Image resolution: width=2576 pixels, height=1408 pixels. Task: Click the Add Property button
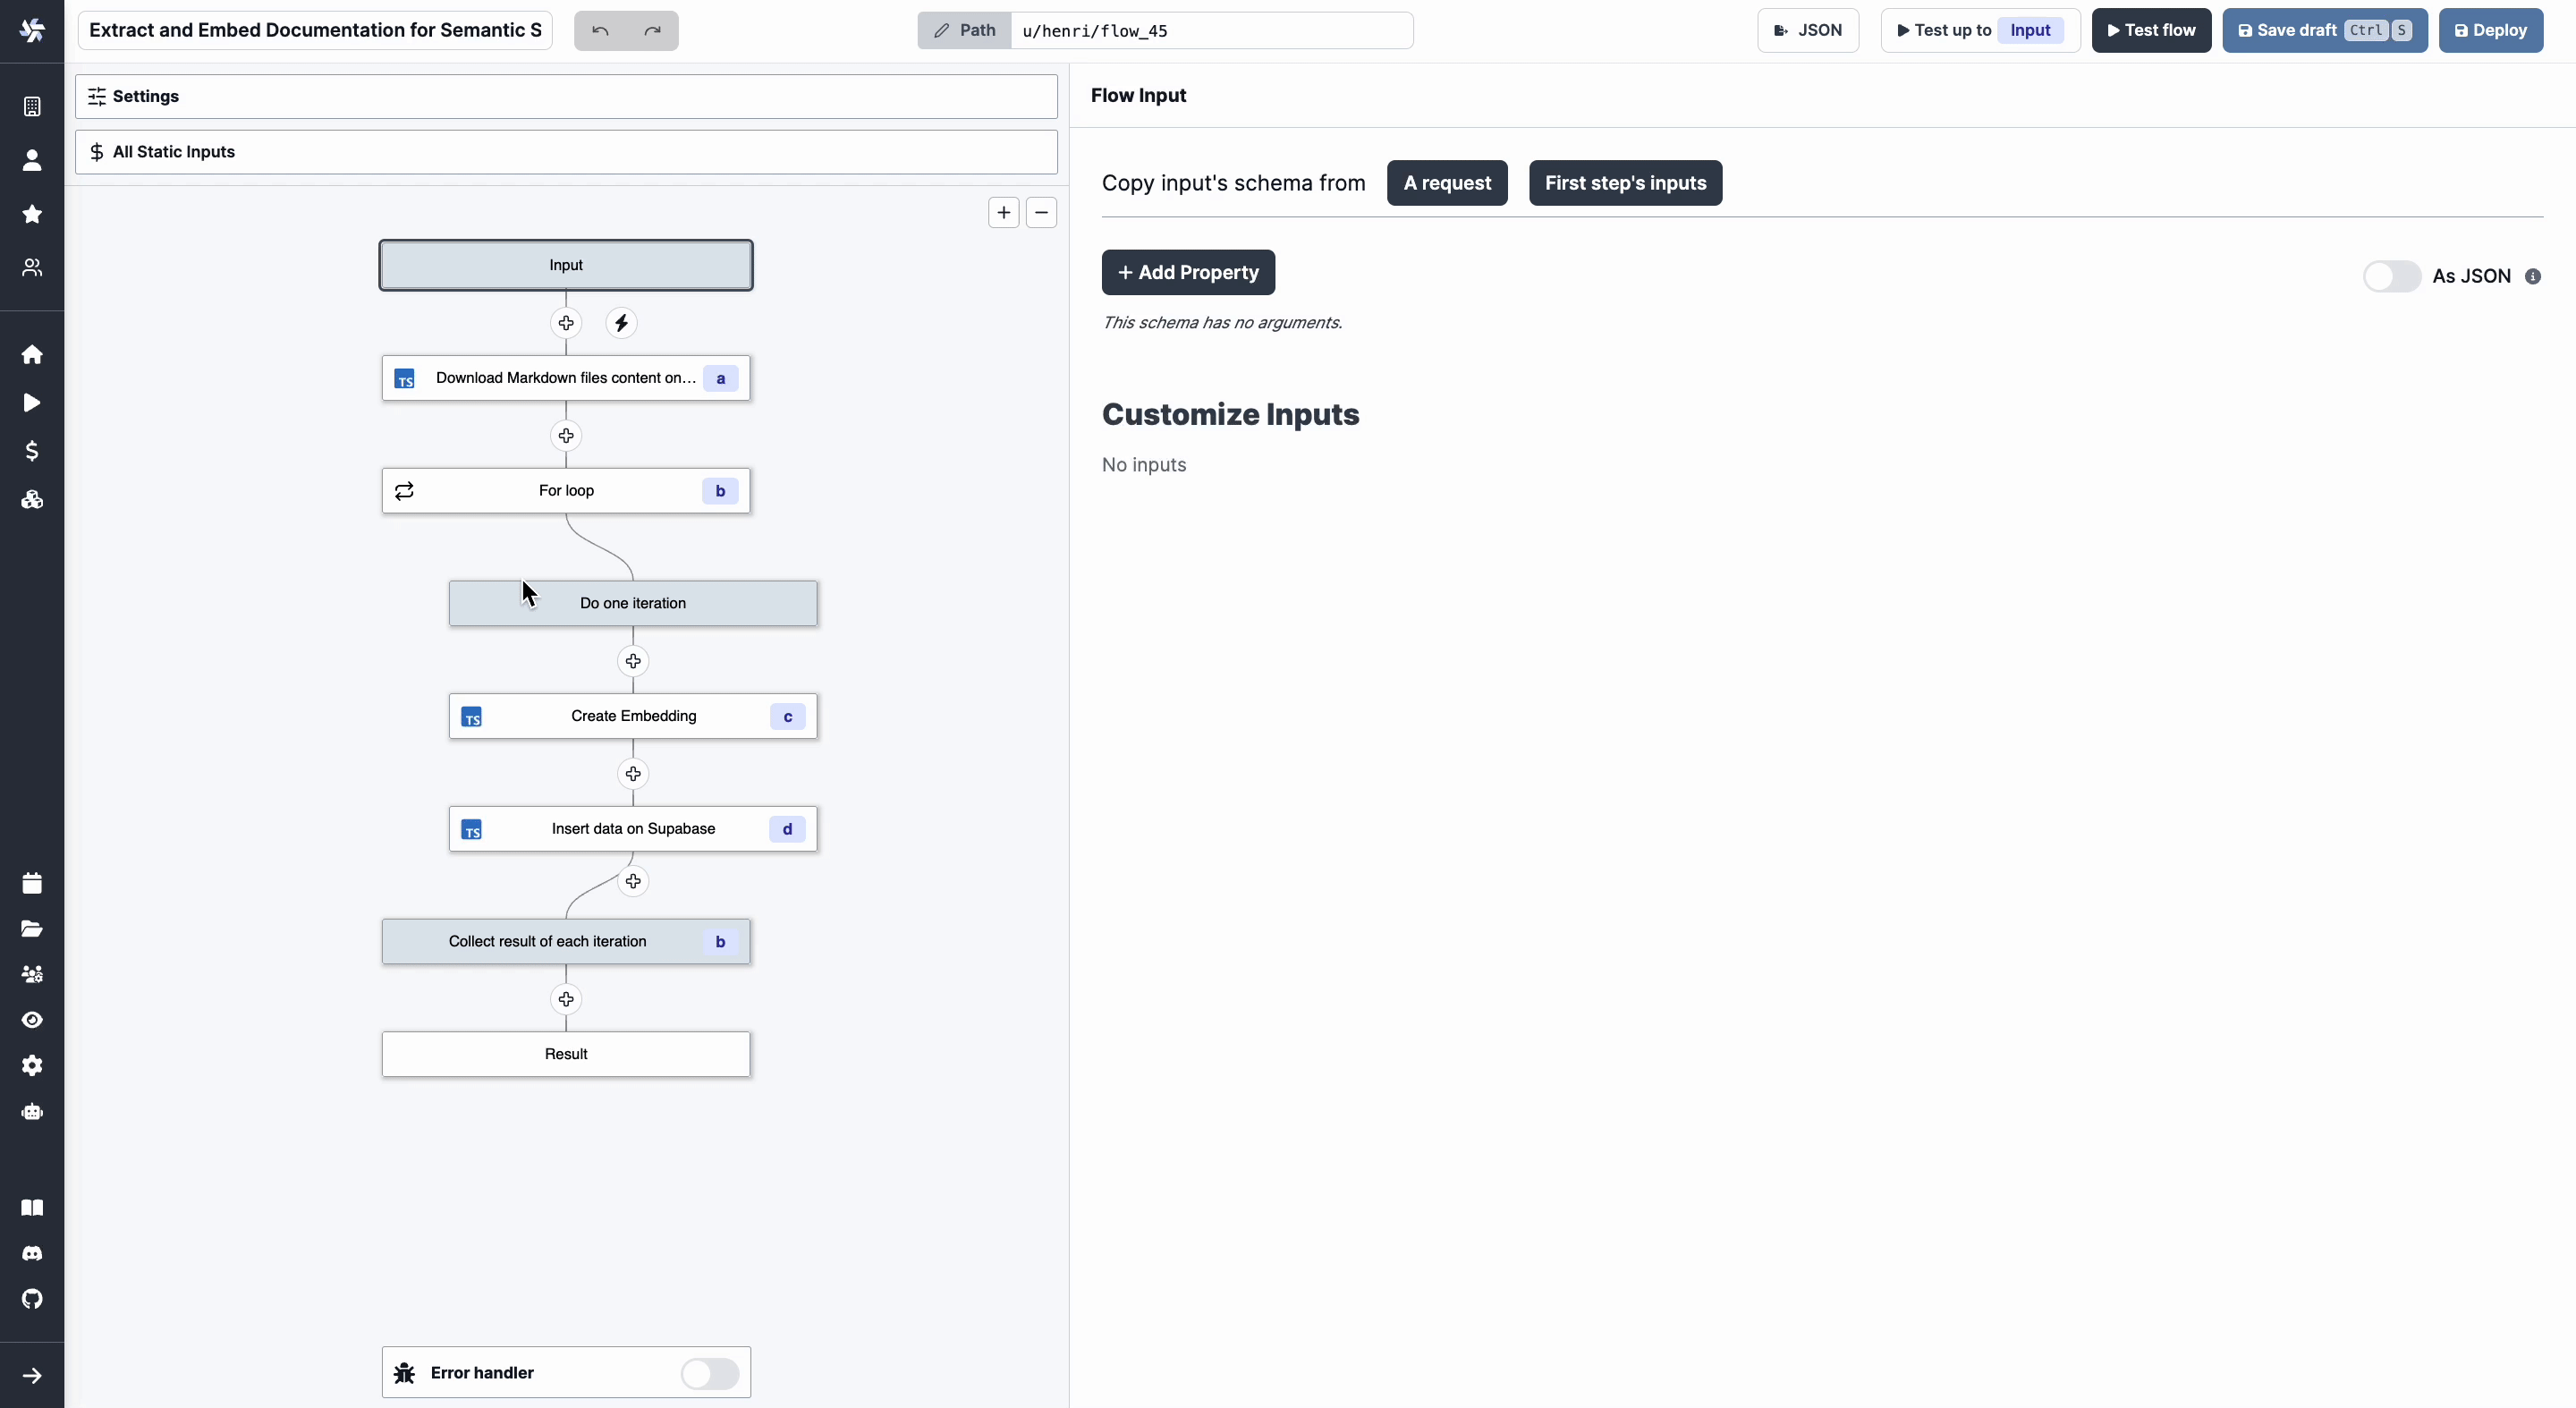pos(1188,272)
